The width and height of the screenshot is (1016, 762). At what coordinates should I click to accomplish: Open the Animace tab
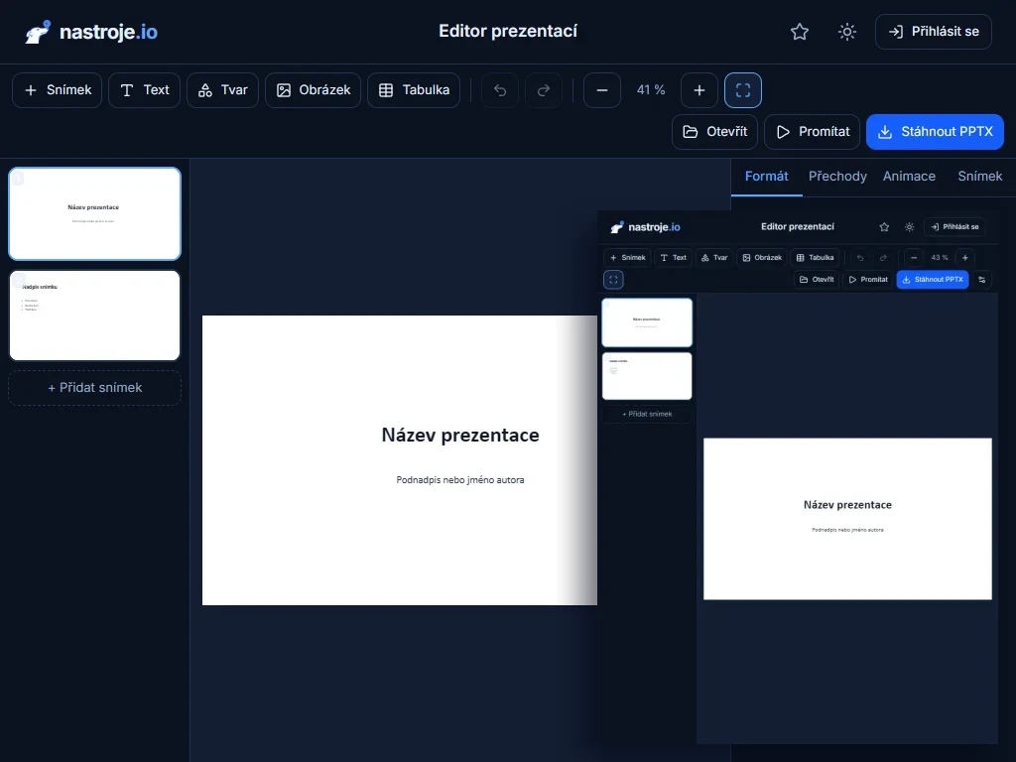point(909,177)
